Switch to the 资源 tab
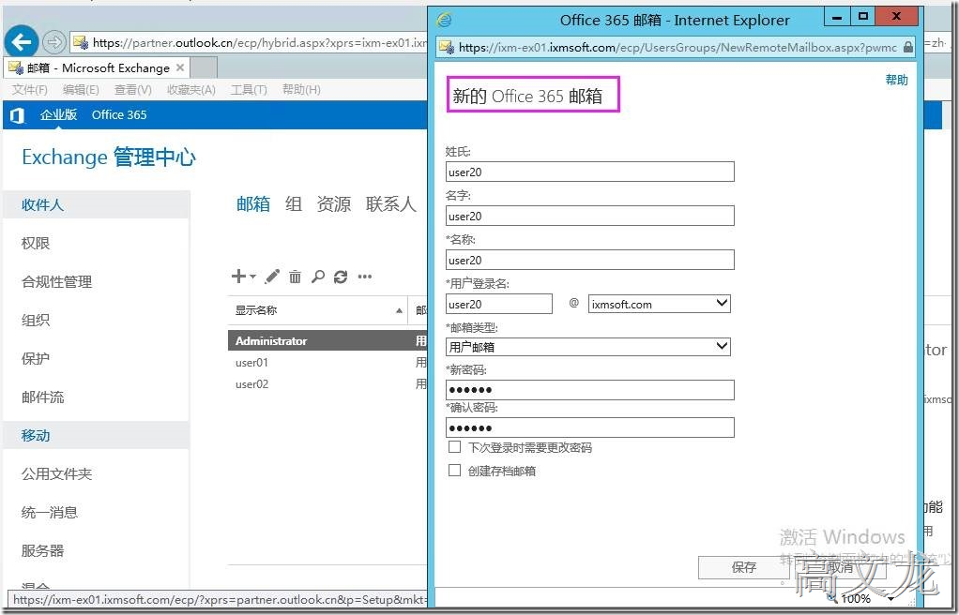Screen dimensions: 959x615 pyautogui.click(x=334, y=204)
